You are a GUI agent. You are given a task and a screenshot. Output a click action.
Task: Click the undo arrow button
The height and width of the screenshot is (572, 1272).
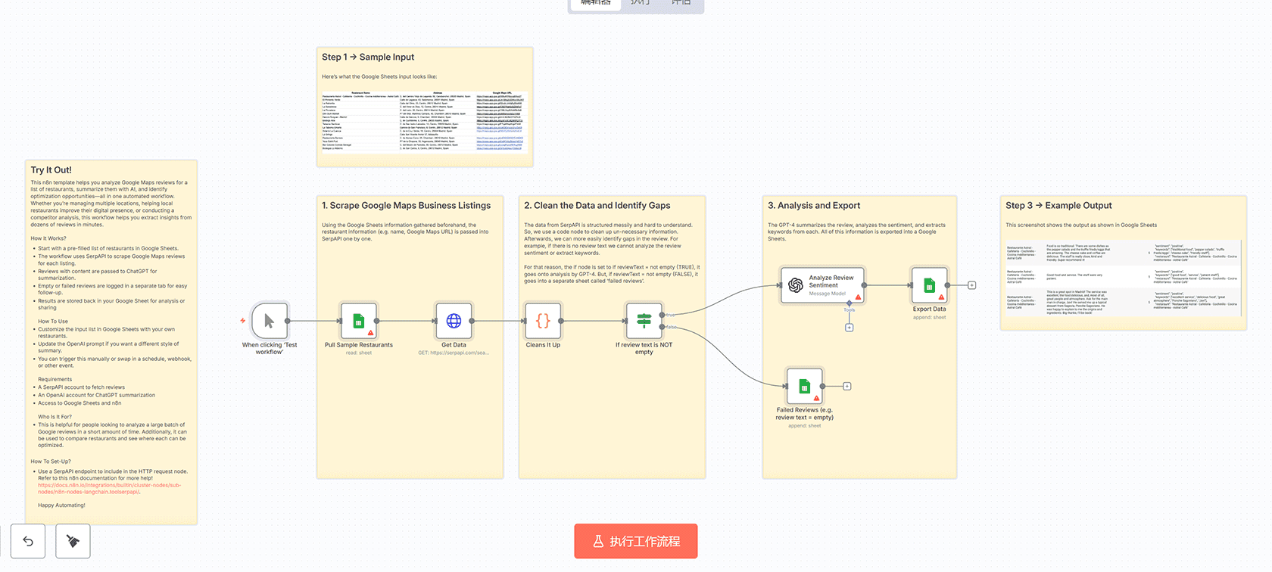(x=28, y=541)
